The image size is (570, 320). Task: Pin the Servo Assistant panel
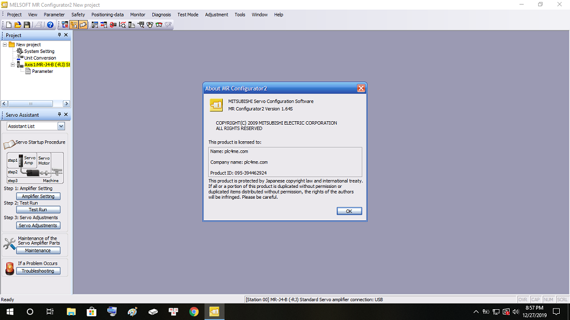pos(59,114)
